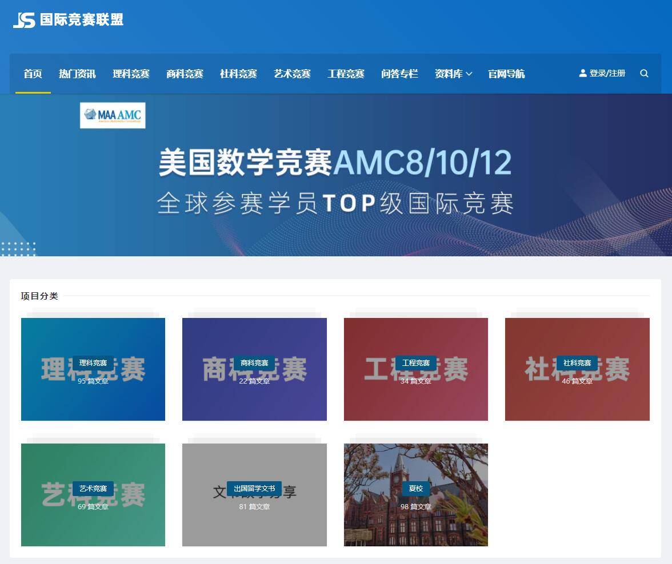Click the JS 国际竞赛联盟 site logo
Screen dimensions: 672x564
coord(68,20)
